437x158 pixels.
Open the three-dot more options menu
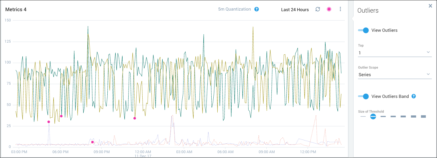click(x=340, y=9)
